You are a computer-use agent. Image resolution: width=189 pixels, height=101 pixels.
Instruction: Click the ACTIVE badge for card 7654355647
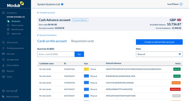[177, 76]
